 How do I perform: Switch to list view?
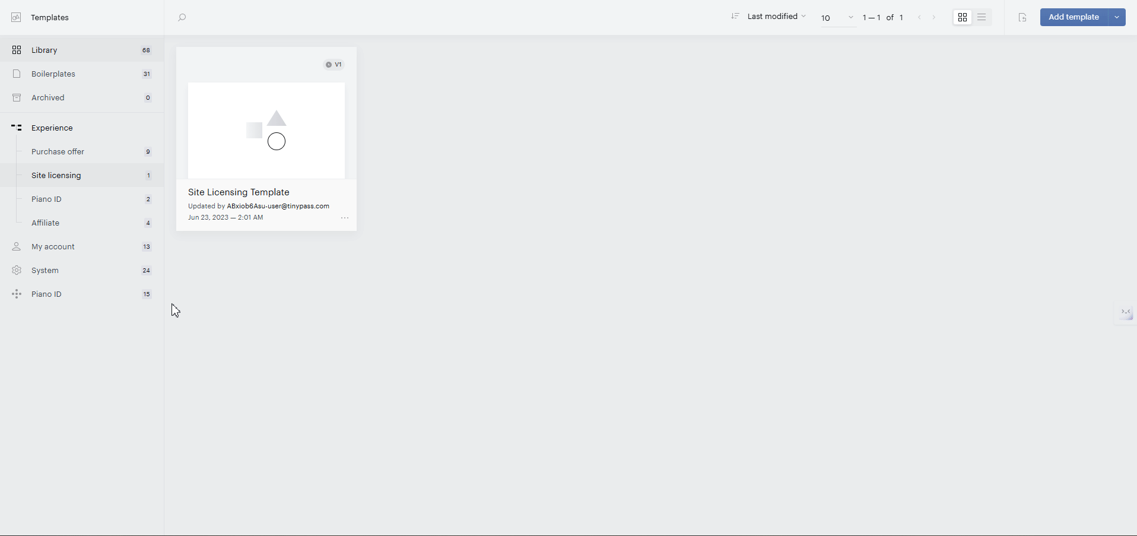click(x=982, y=17)
